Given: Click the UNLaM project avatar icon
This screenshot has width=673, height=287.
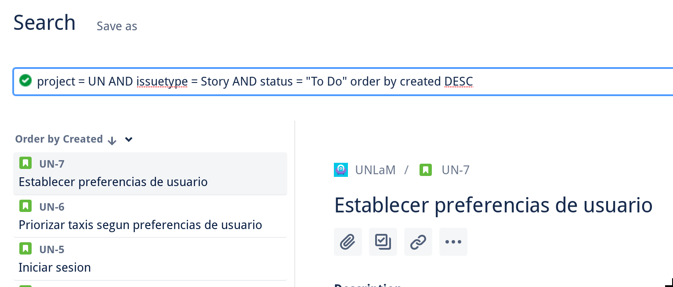Looking at the screenshot, I should click(x=341, y=170).
